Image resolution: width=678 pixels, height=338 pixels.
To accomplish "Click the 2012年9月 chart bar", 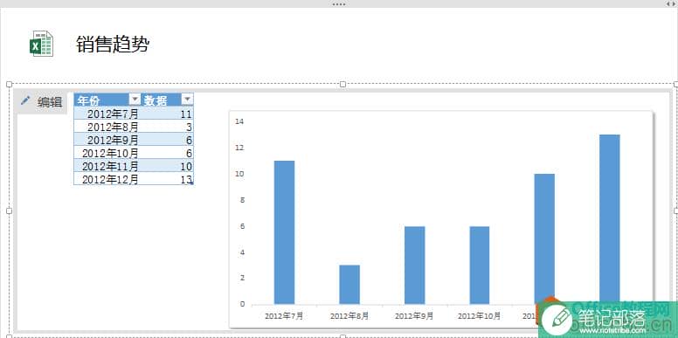I will [415, 265].
